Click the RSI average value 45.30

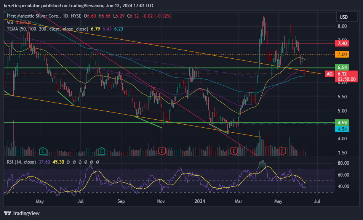coord(58,162)
